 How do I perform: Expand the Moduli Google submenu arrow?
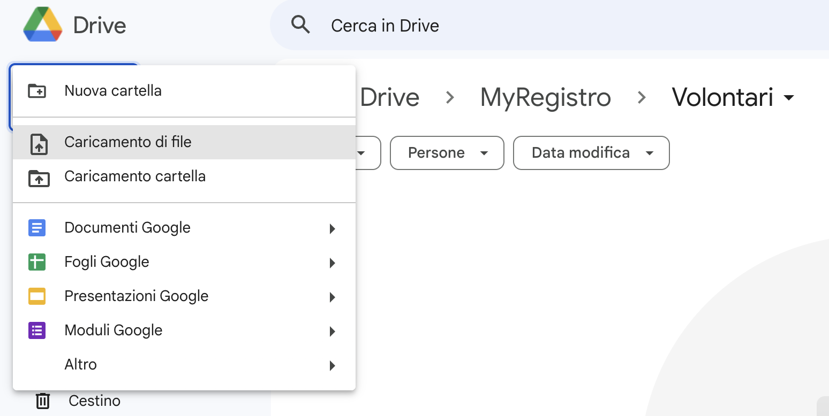click(x=333, y=332)
